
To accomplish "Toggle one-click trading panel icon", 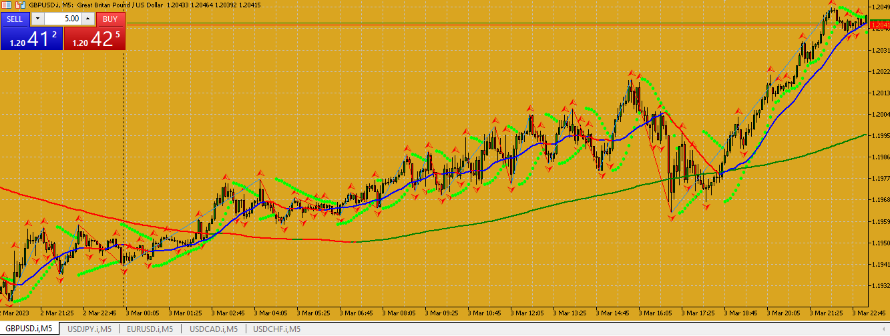I will click(x=6, y=5).
